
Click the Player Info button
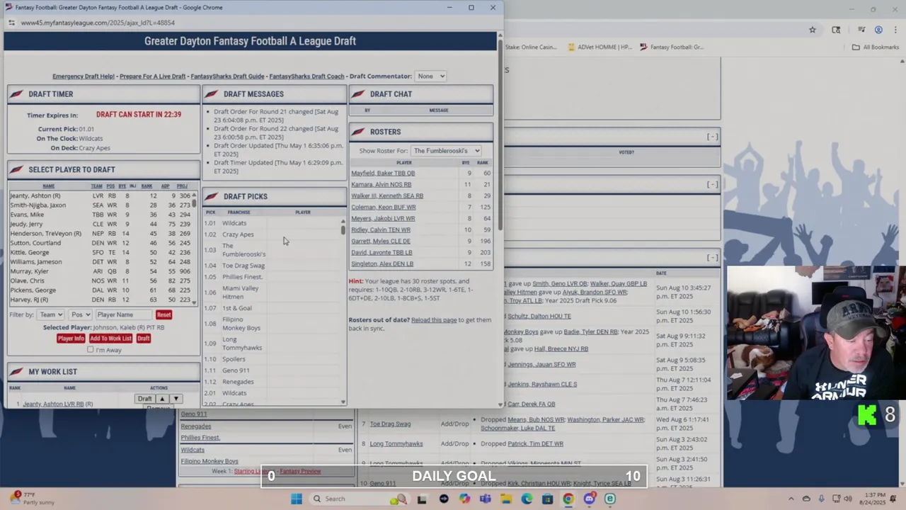coord(71,339)
